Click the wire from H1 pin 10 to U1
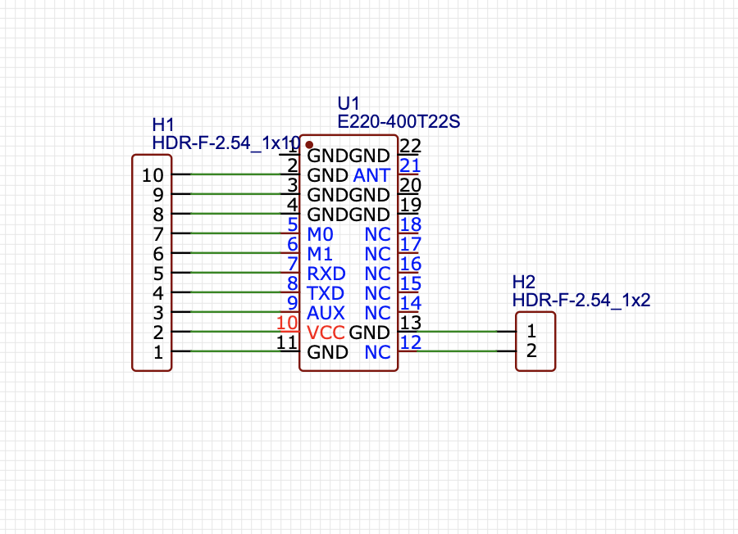The height and width of the screenshot is (534, 738). [235, 174]
